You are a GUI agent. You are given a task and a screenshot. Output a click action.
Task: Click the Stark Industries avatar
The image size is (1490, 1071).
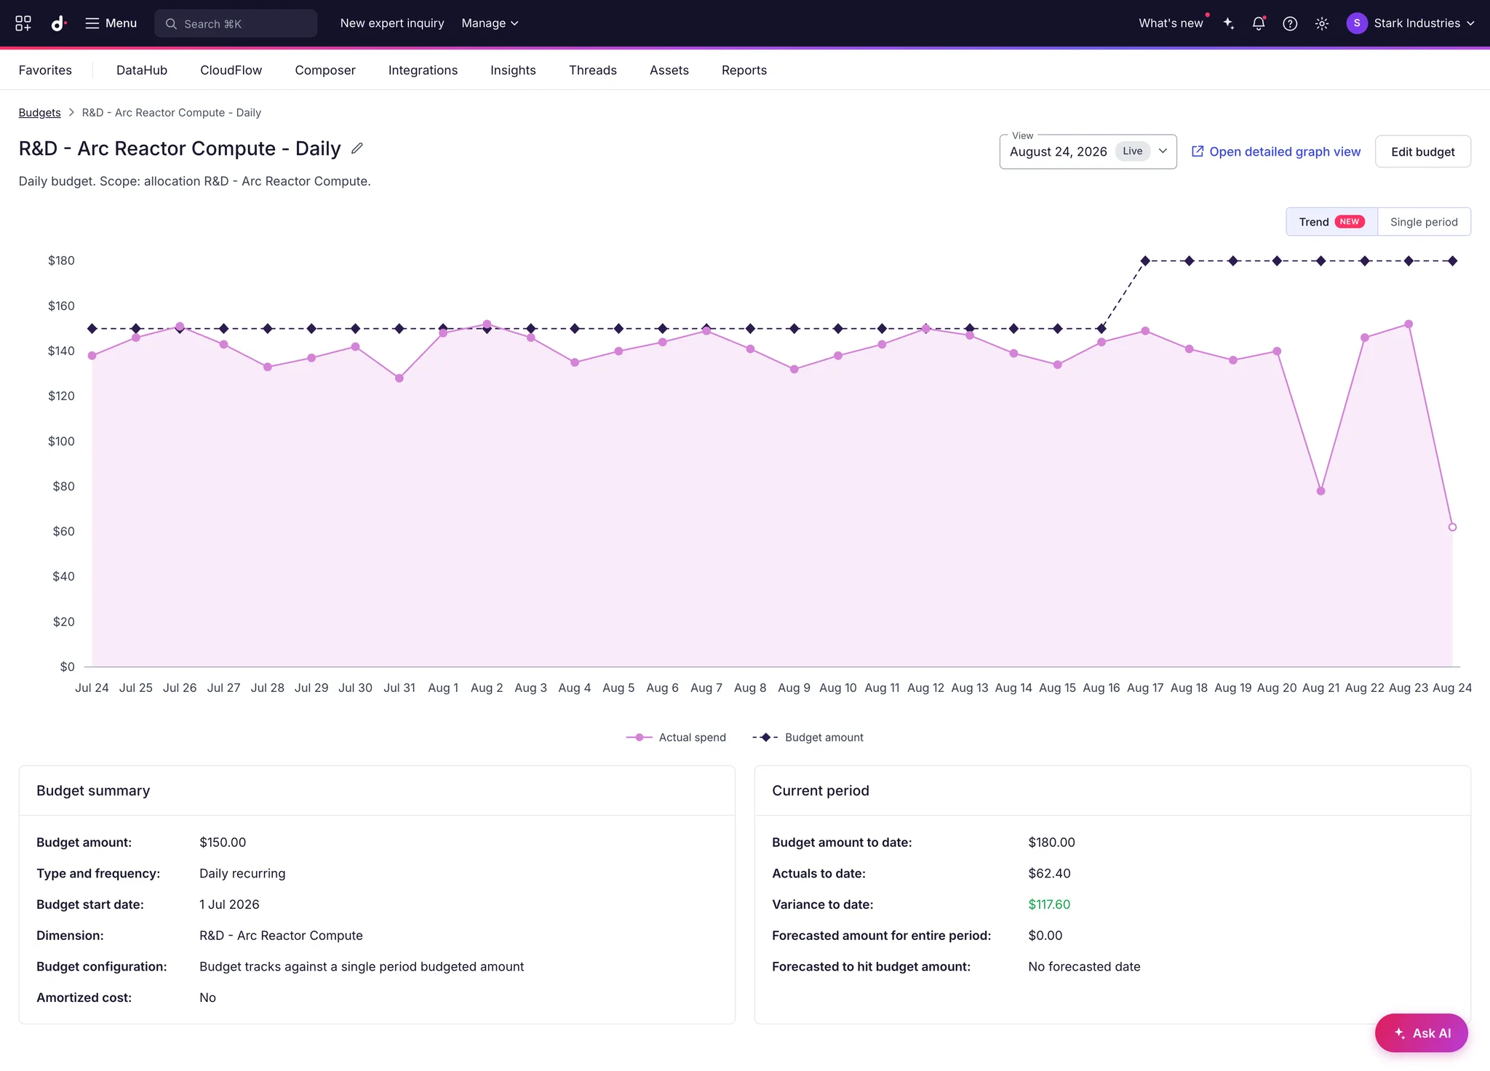(x=1357, y=23)
